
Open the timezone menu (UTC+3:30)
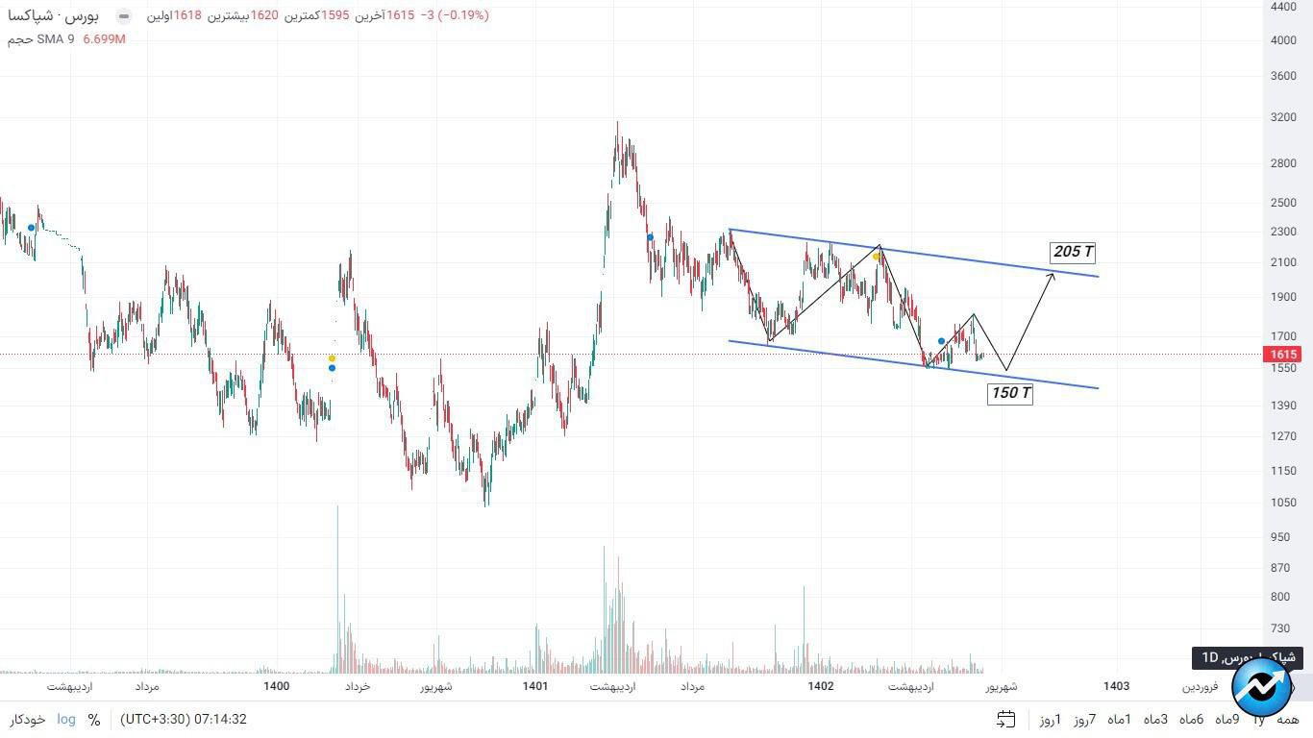tap(184, 719)
